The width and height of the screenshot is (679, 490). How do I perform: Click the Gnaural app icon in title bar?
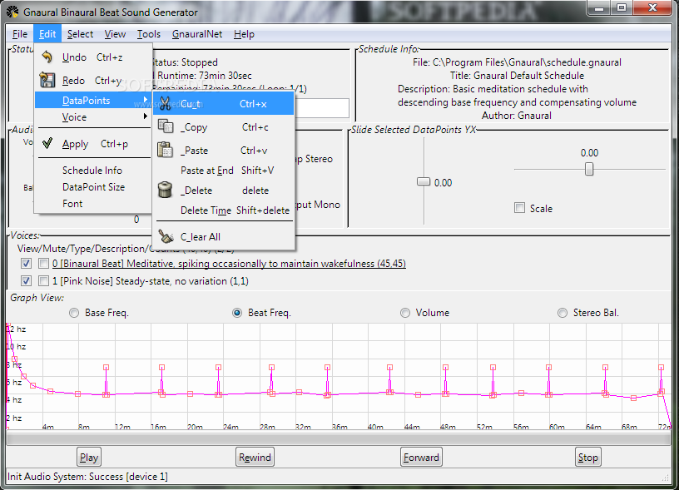click(x=13, y=12)
